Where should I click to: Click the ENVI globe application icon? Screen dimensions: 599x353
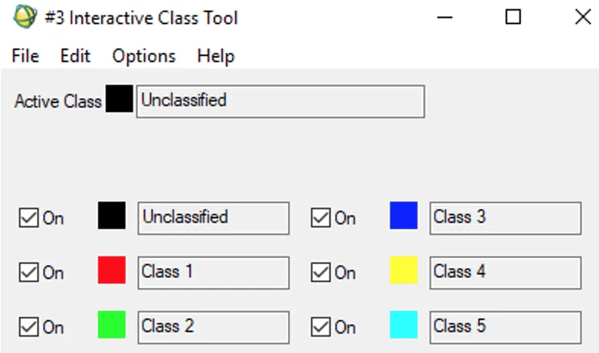pos(25,16)
